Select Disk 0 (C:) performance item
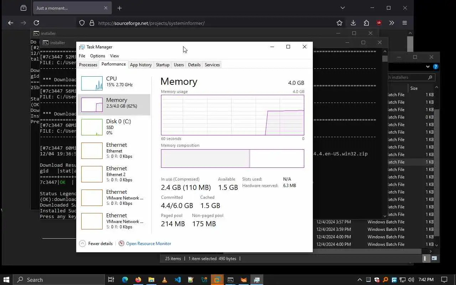Image resolution: width=456 pixels, height=285 pixels. coord(114,126)
